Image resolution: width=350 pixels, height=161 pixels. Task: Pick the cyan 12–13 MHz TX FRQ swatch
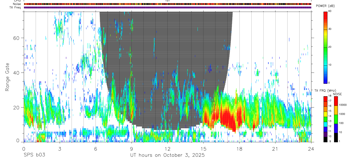point(325,124)
